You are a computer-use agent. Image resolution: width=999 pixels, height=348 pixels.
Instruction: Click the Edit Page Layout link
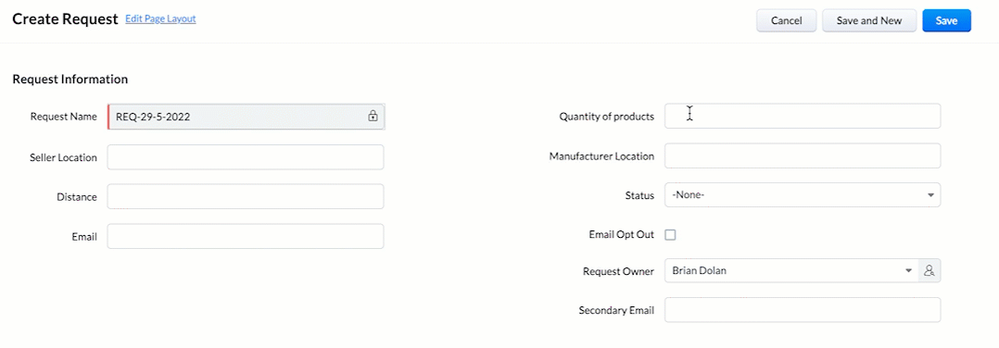[x=160, y=19]
